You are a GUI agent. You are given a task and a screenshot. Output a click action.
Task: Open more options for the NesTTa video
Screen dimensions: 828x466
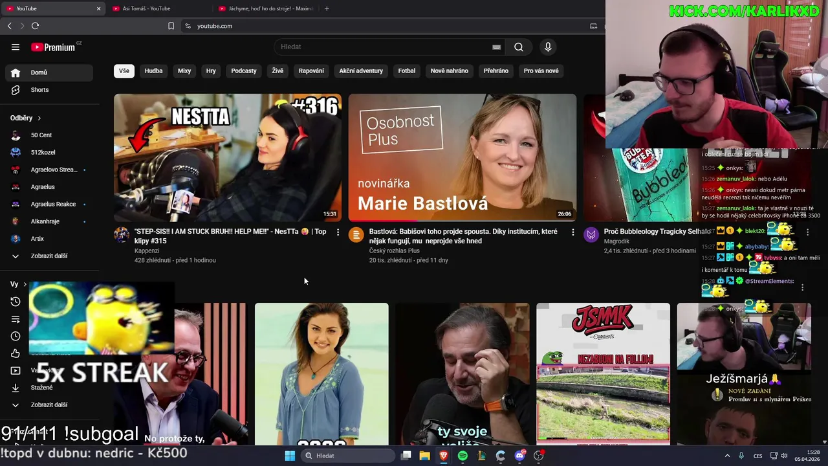pyautogui.click(x=338, y=232)
